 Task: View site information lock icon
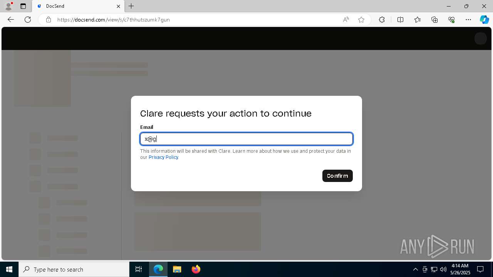click(x=49, y=20)
